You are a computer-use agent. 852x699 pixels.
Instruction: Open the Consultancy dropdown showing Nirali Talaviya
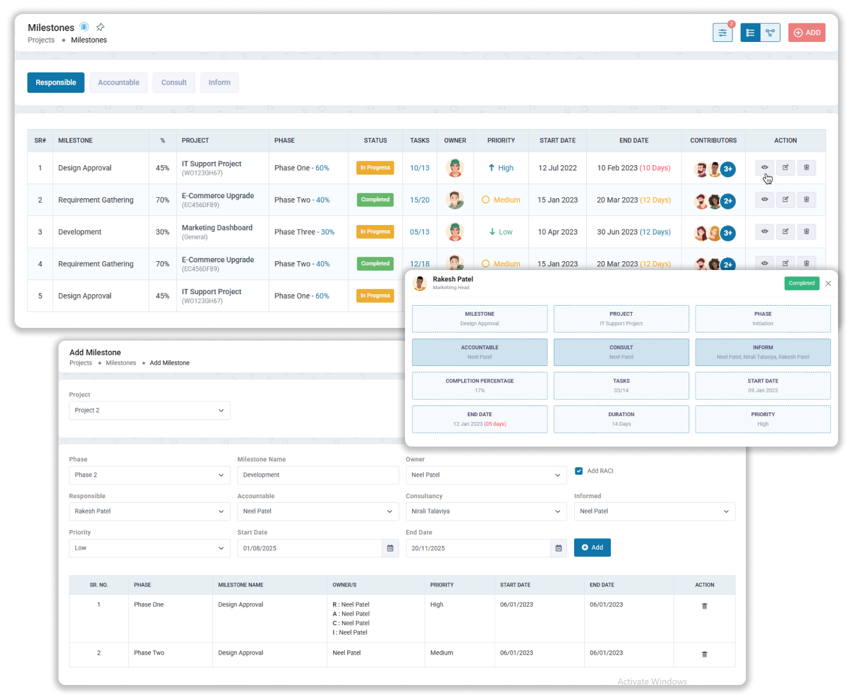click(x=486, y=512)
